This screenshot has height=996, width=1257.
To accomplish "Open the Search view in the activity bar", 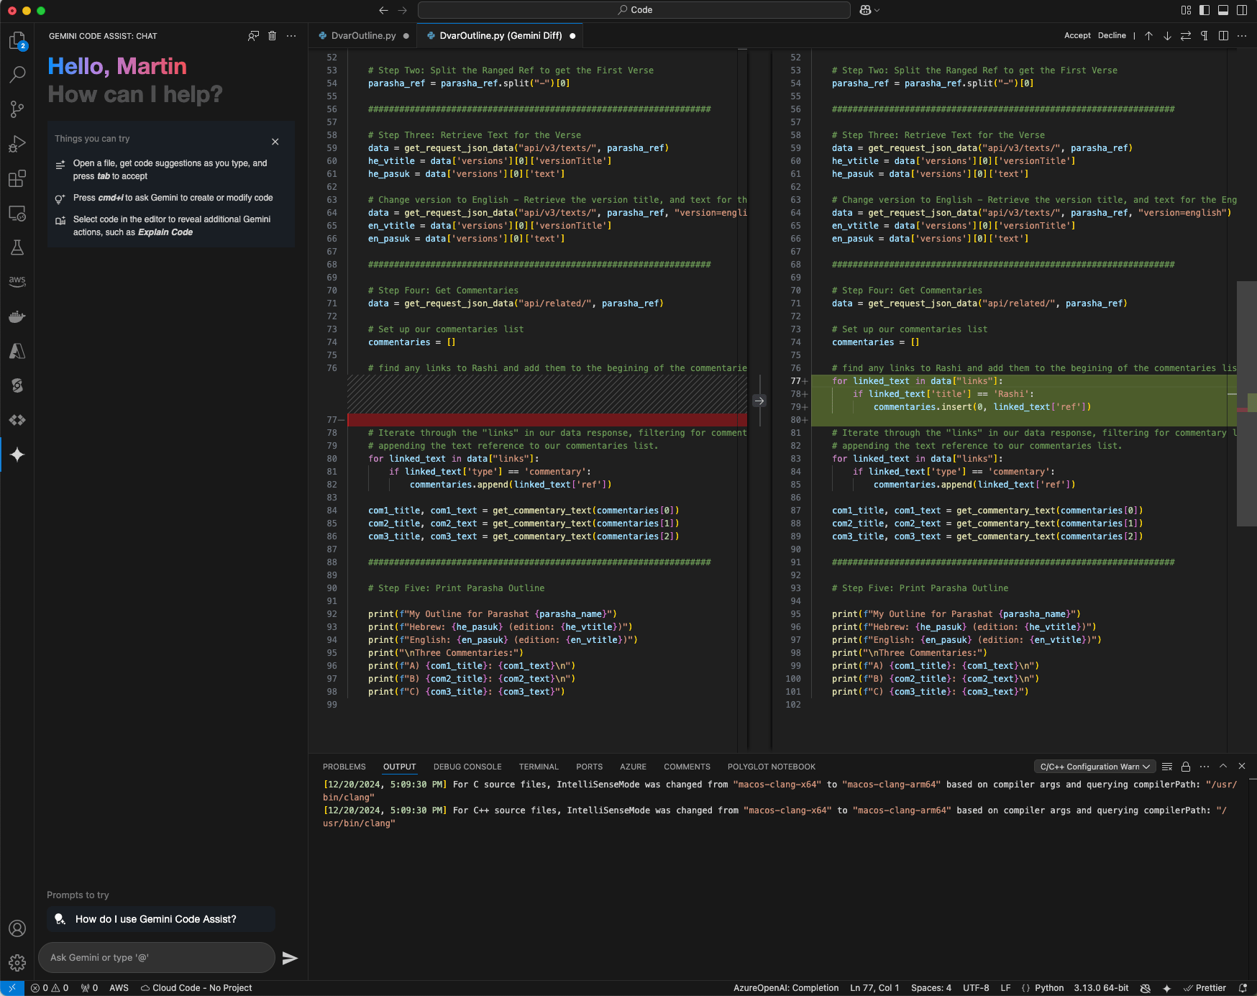I will 17,74.
